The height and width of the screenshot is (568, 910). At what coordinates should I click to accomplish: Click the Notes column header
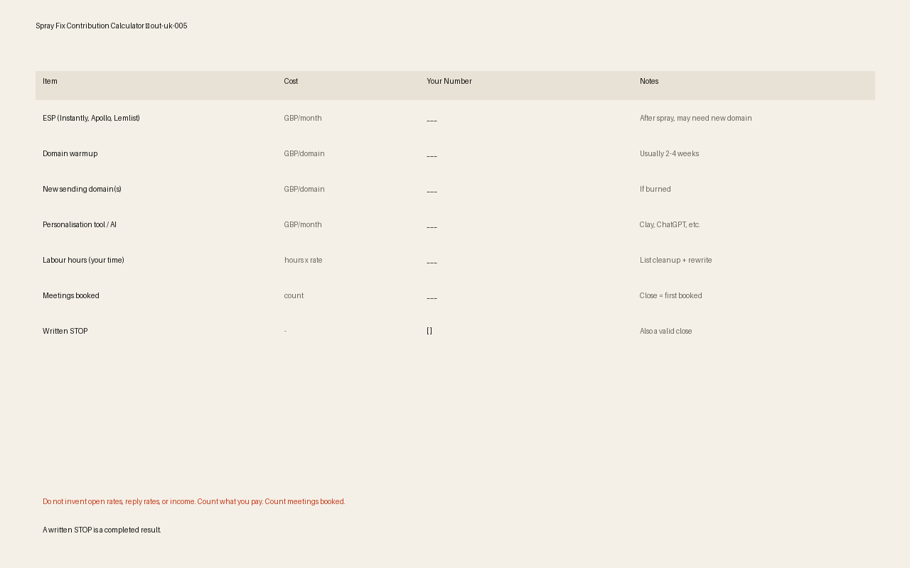pos(649,82)
